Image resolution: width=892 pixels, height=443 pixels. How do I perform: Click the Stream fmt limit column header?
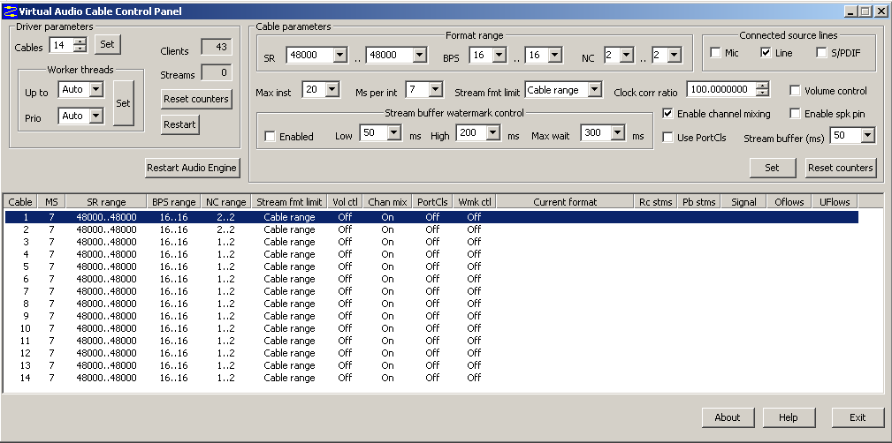coord(289,201)
